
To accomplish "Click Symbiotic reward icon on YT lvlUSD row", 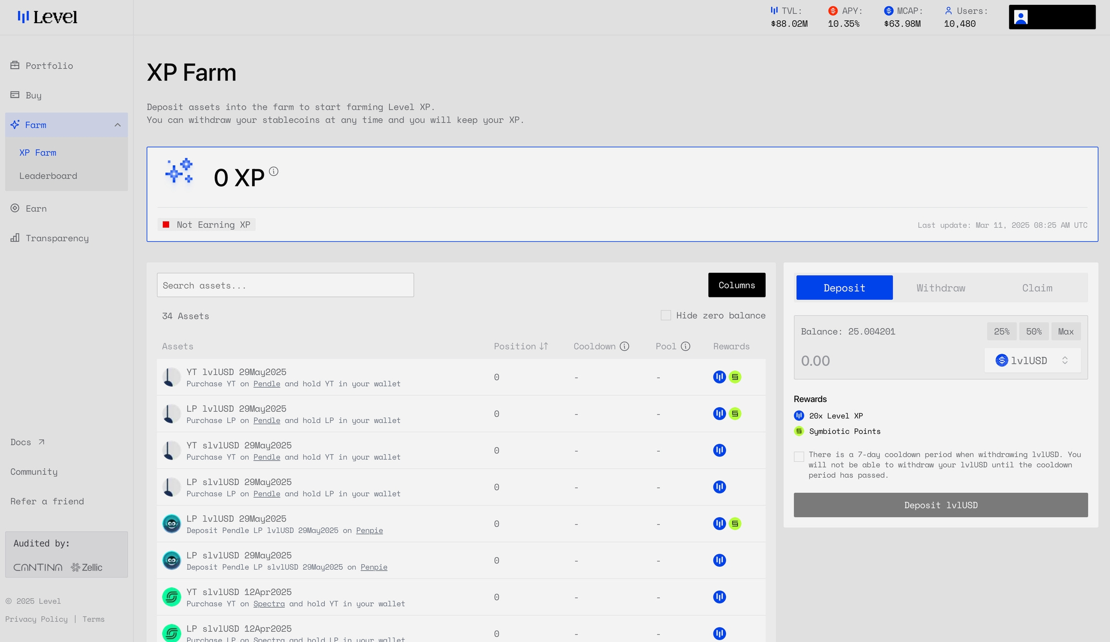I will pyautogui.click(x=735, y=377).
